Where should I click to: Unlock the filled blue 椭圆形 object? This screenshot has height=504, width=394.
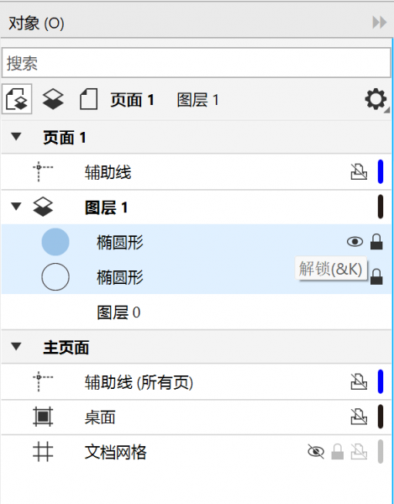pos(376,242)
